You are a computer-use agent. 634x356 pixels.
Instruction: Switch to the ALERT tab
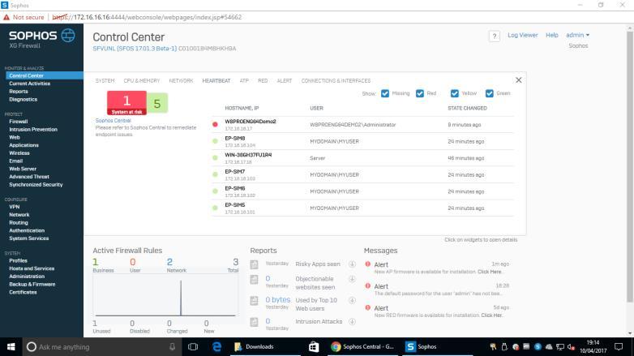click(x=285, y=81)
